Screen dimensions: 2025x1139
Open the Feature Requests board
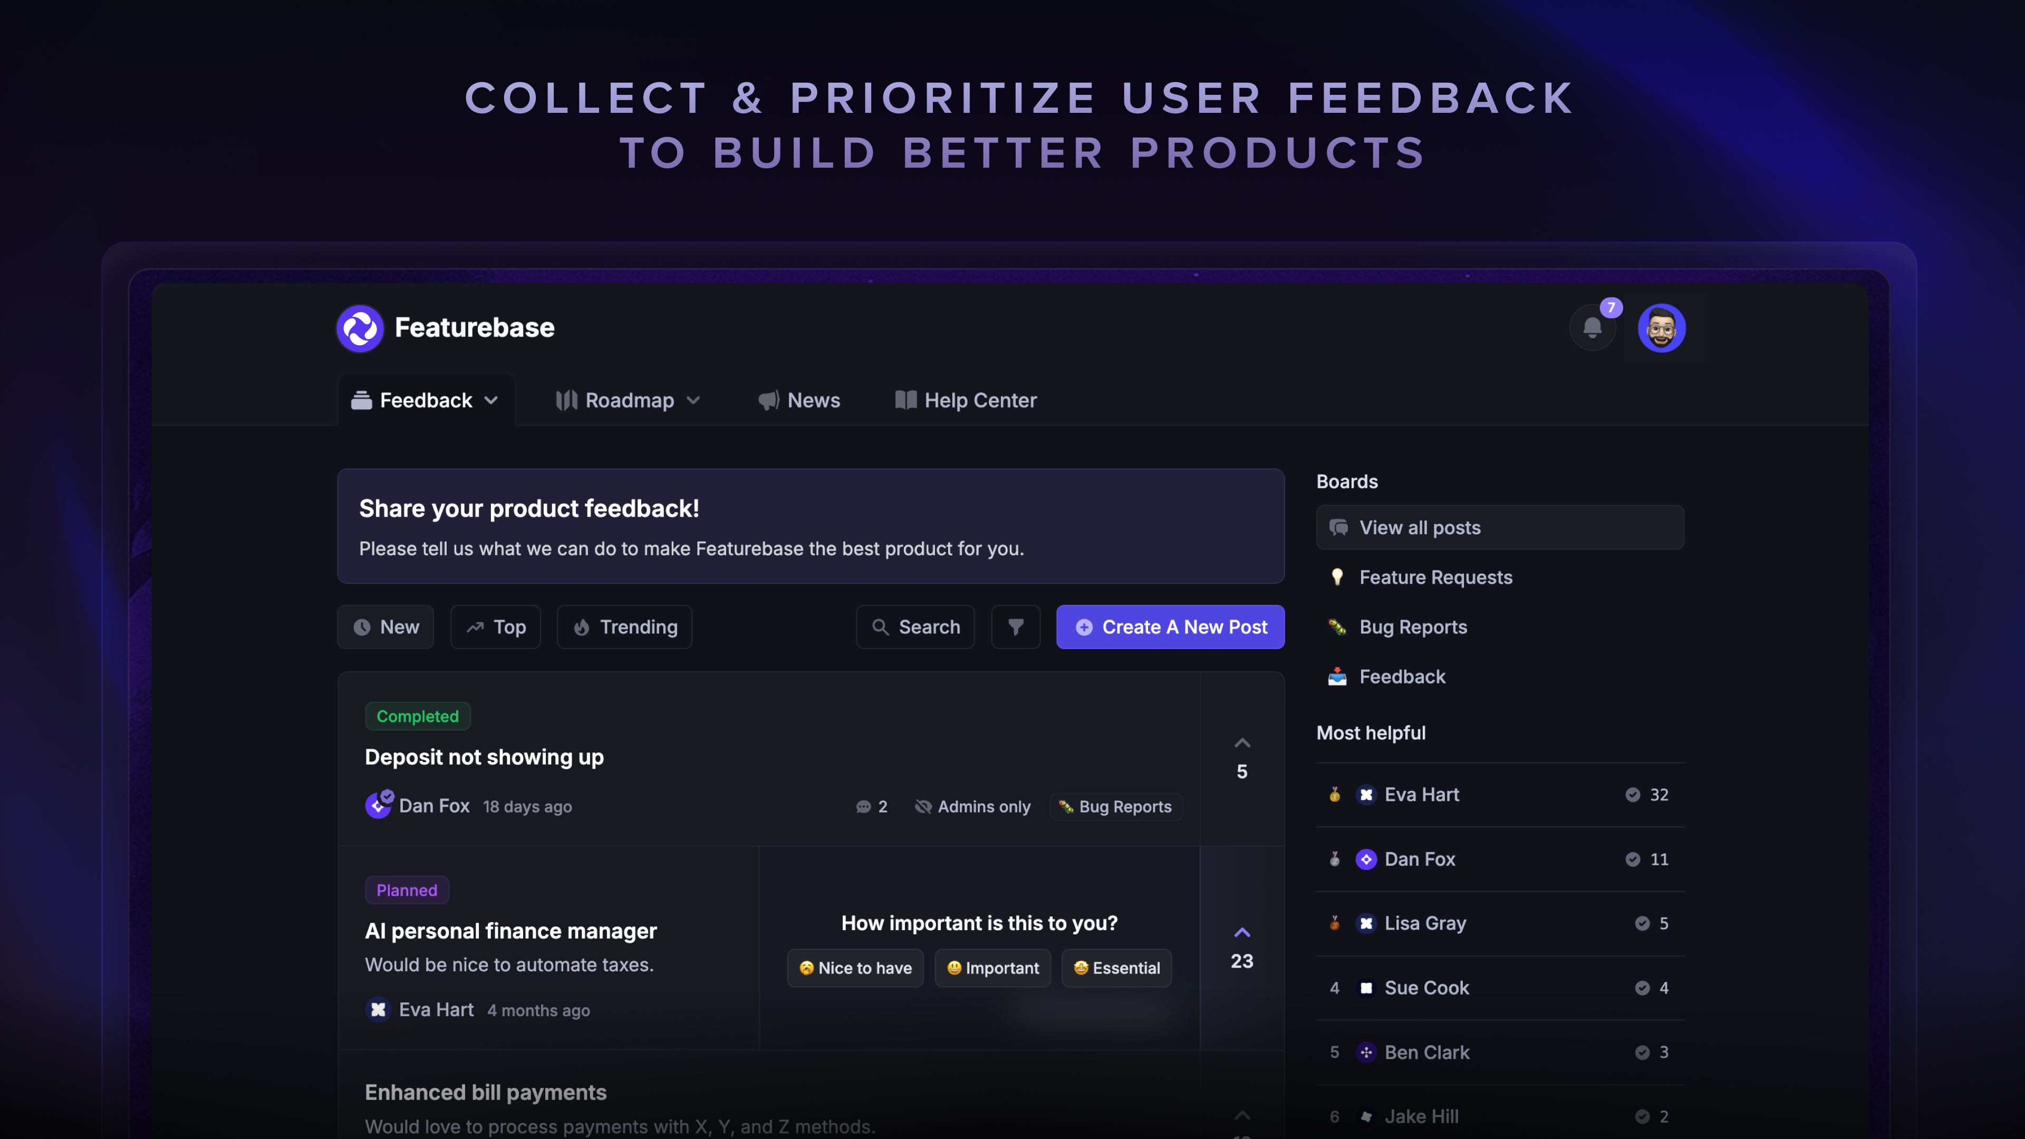1435,577
